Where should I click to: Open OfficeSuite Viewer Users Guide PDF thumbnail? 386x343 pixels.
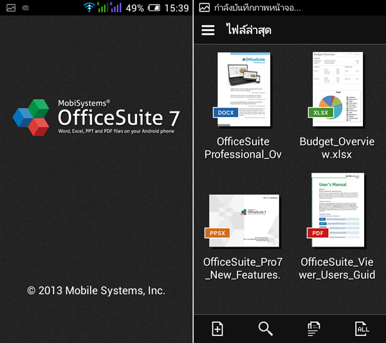338,210
